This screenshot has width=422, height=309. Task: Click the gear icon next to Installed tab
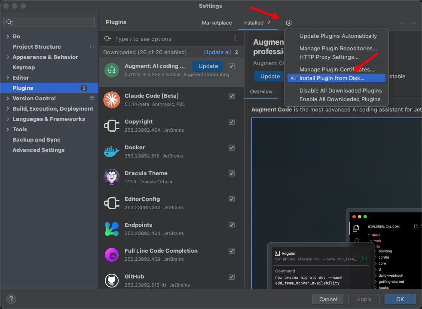coord(289,23)
